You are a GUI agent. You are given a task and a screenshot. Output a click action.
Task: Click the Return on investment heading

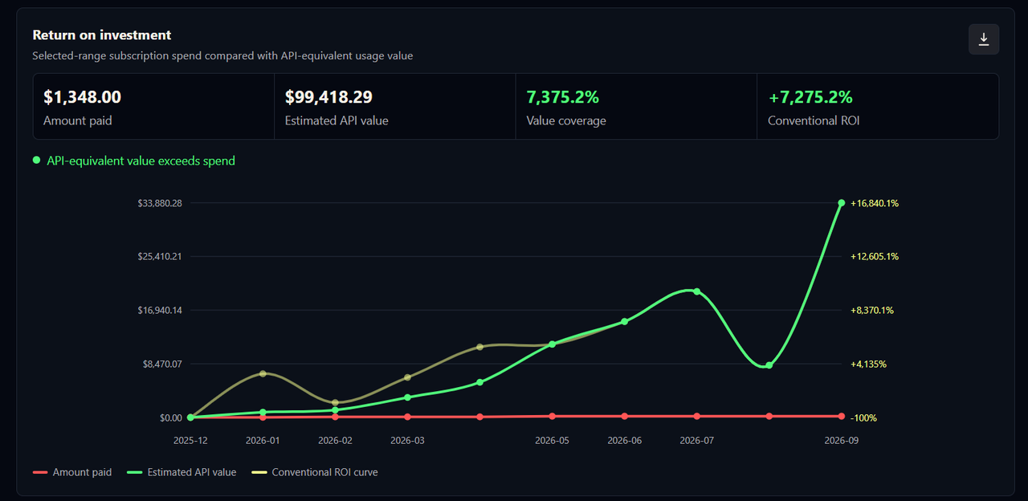tap(102, 35)
